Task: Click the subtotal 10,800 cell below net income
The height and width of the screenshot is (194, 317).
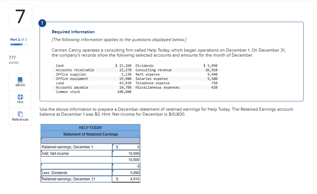Action: point(126,160)
